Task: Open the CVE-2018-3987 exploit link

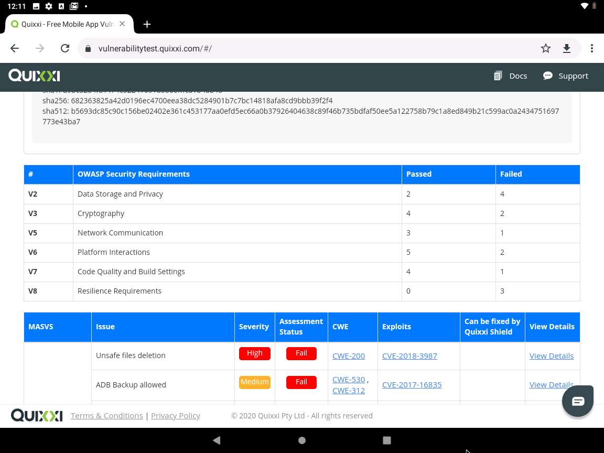Action: [x=409, y=355]
